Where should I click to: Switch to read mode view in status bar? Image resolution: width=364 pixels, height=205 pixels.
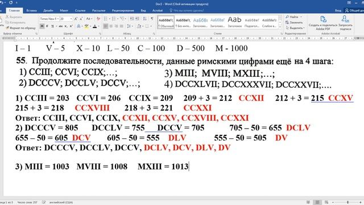pos(308,202)
